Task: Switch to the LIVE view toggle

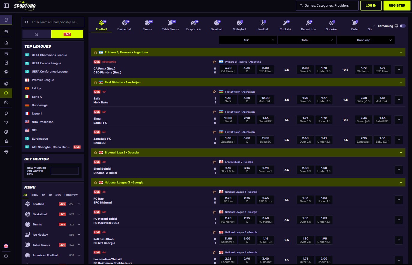Action: tap(67, 34)
